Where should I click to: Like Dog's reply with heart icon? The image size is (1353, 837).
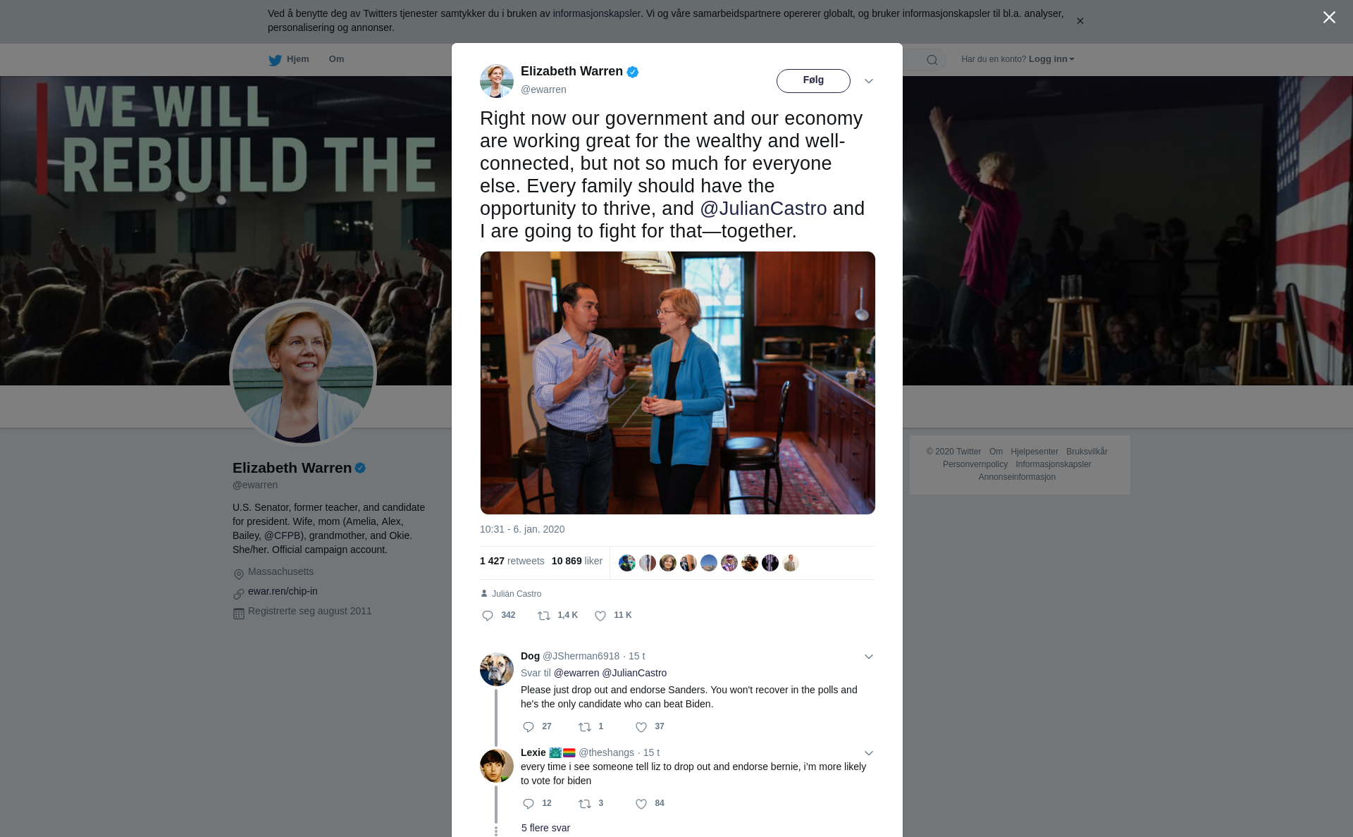point(641,727)
